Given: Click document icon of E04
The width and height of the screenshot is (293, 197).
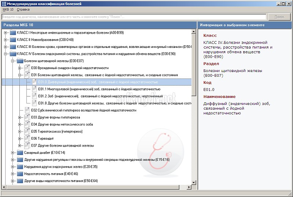Looking at the screenshot, I should (27, 124).
